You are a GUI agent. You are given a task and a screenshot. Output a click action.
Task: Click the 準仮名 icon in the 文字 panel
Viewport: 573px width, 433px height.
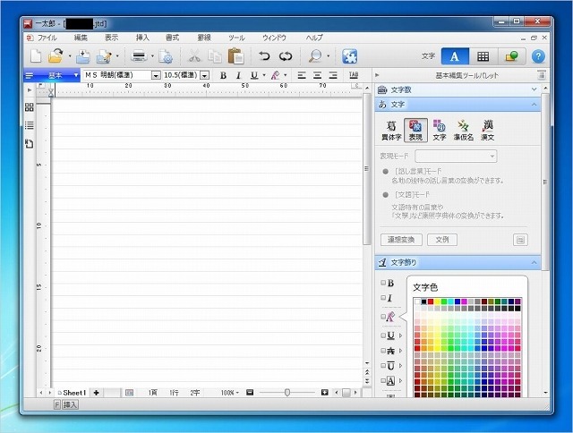464,131
